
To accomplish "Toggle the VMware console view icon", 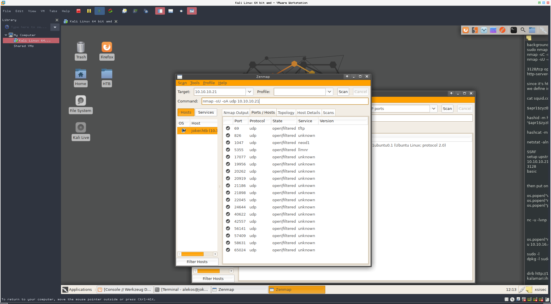I will point(192,11).
